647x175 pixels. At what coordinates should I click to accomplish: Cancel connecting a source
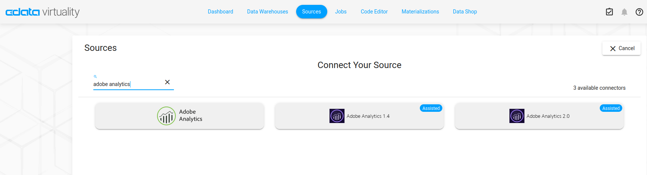click(x=622, y=48)
